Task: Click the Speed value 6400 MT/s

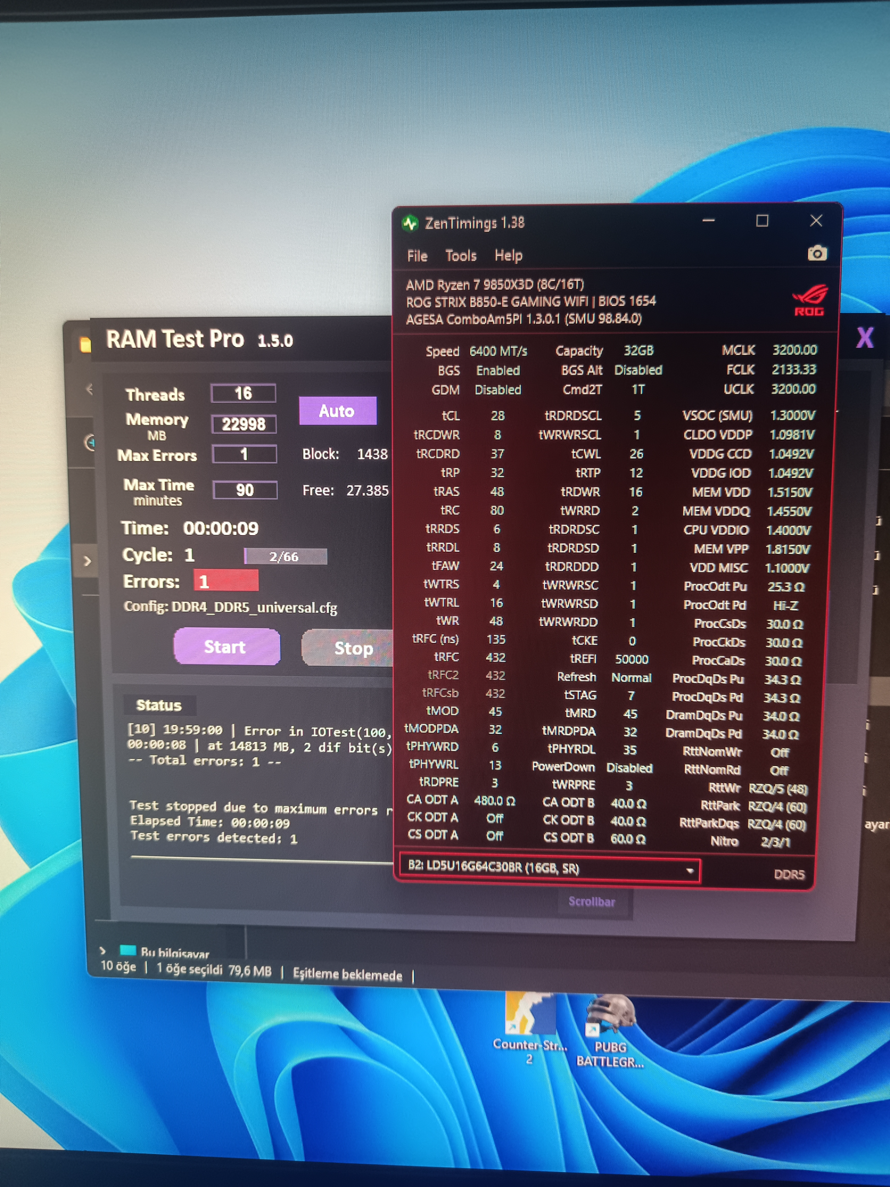Action: tap(498, 351)
